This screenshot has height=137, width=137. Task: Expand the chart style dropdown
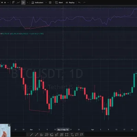pos(27,2)
